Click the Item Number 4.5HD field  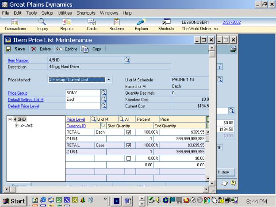click(86, 60)
